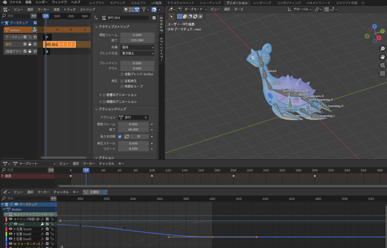
Task: Toggle camera view icon in viewport
Action: (x=382, y=65)
